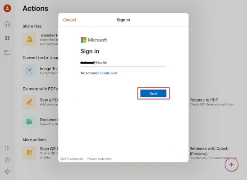Open the files folder sidebar icon
The width and height of the screenshot is (247, 180).
7,52
